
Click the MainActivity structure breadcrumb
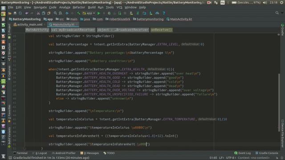(37, 30)
